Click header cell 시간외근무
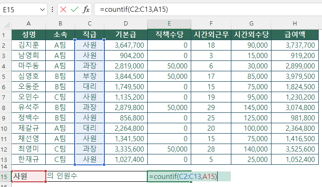The image size is (322, 187). [211, 35]
